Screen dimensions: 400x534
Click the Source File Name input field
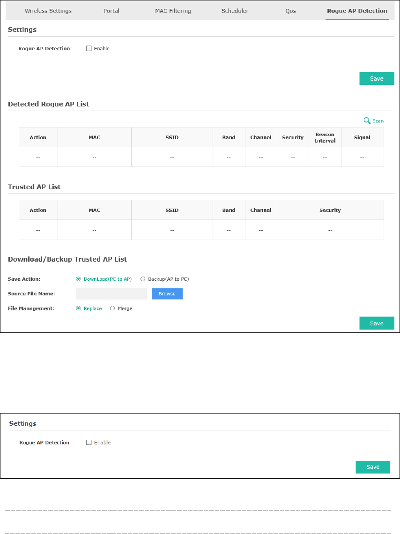pyautogui.click(x=111, y=293)
